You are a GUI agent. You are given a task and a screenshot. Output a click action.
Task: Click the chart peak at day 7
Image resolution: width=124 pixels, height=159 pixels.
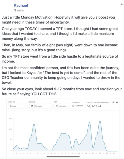click(x=34, y=124)
